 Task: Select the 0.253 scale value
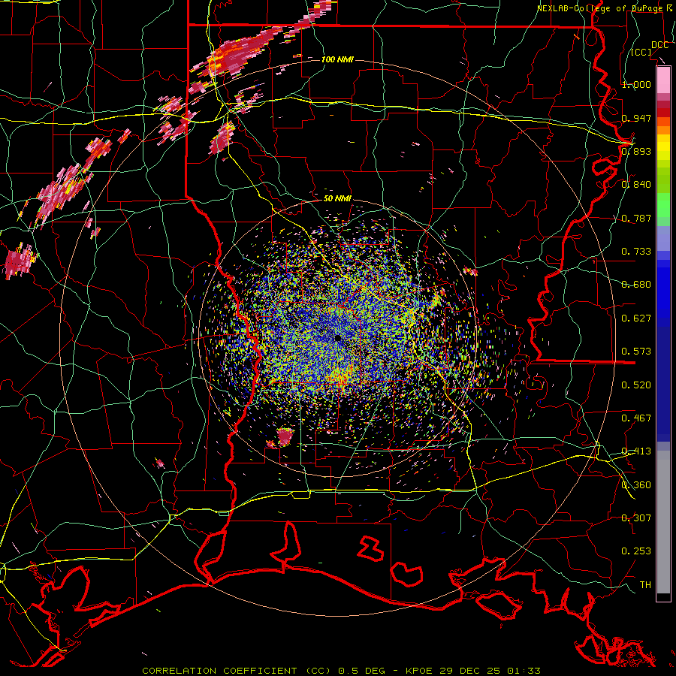pos(636,551)
